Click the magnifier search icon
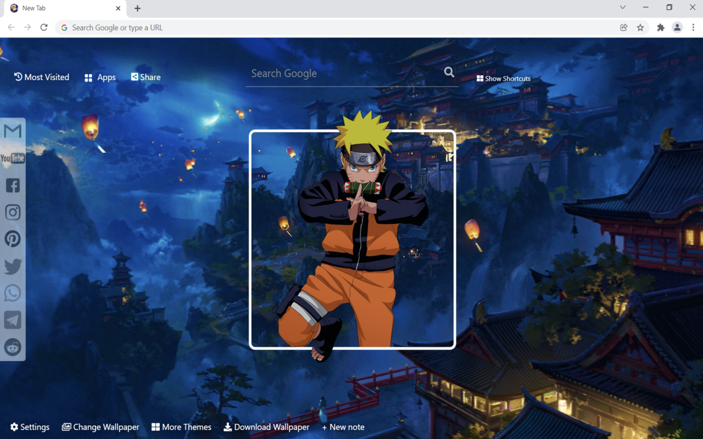This screenshot has height=439, width=703. 449,72
